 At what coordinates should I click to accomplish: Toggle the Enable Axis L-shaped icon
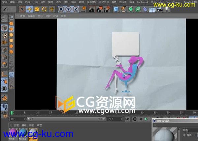pyautogui.click(x=4, y=74)
